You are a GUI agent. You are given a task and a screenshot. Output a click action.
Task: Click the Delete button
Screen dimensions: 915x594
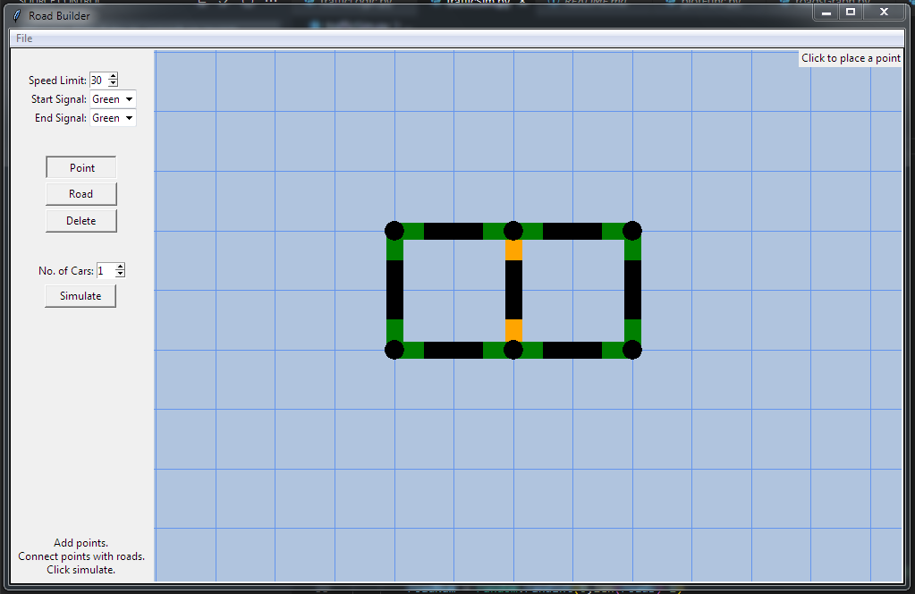click(80, 220)
